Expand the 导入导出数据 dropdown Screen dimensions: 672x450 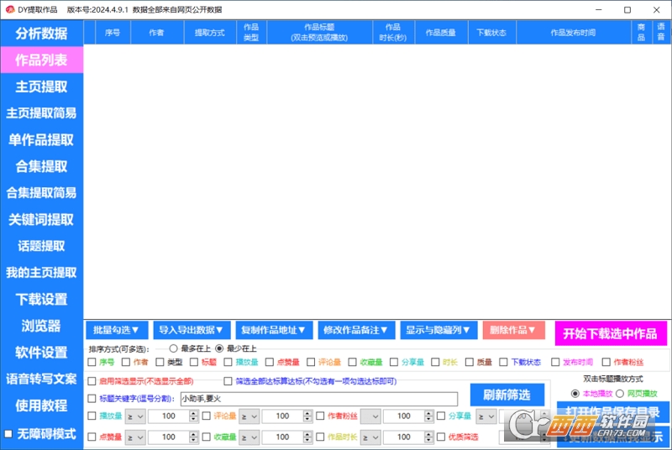pos(192,330)
